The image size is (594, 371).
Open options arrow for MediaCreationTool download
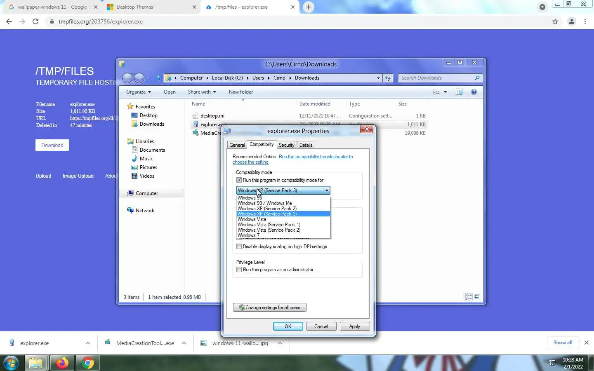coord(184,343)
